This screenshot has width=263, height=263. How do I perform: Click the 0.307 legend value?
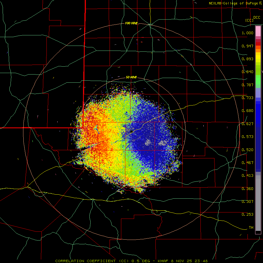(248, 202)
